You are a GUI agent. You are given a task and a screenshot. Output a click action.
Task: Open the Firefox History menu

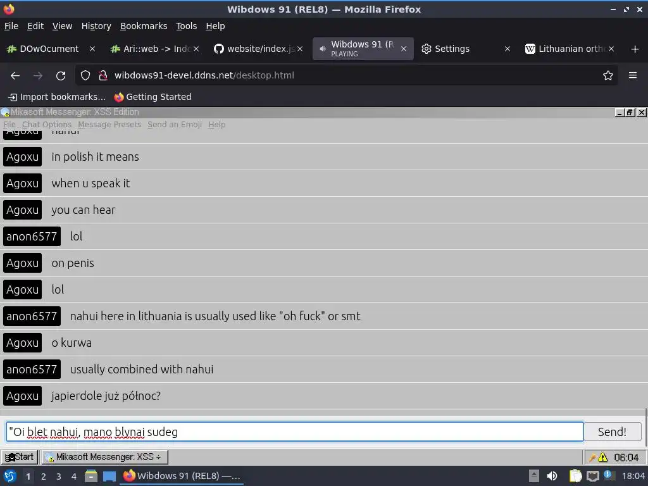point(96,26)
